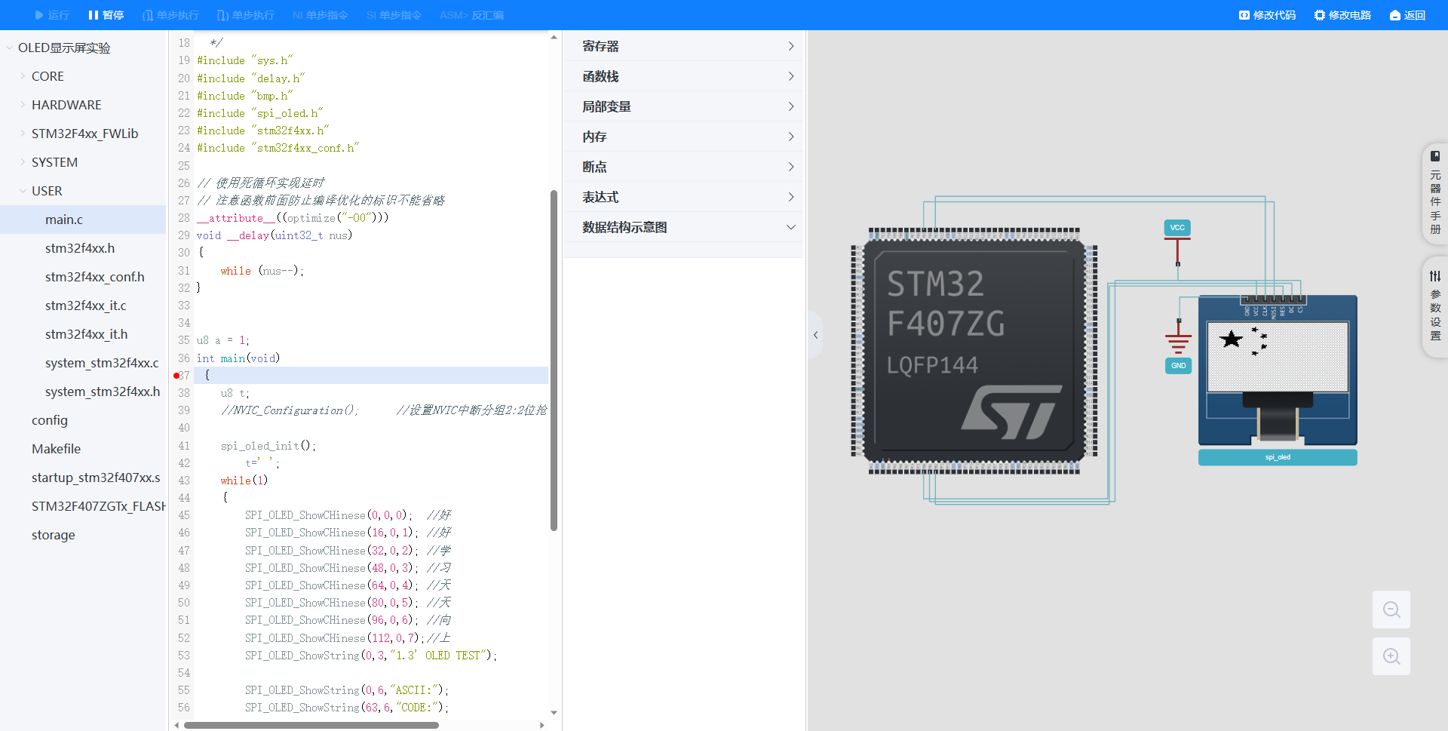Zoom in the circuit view
Image resolution: width=1448 pixels, height=731 pixels.
1391,656
